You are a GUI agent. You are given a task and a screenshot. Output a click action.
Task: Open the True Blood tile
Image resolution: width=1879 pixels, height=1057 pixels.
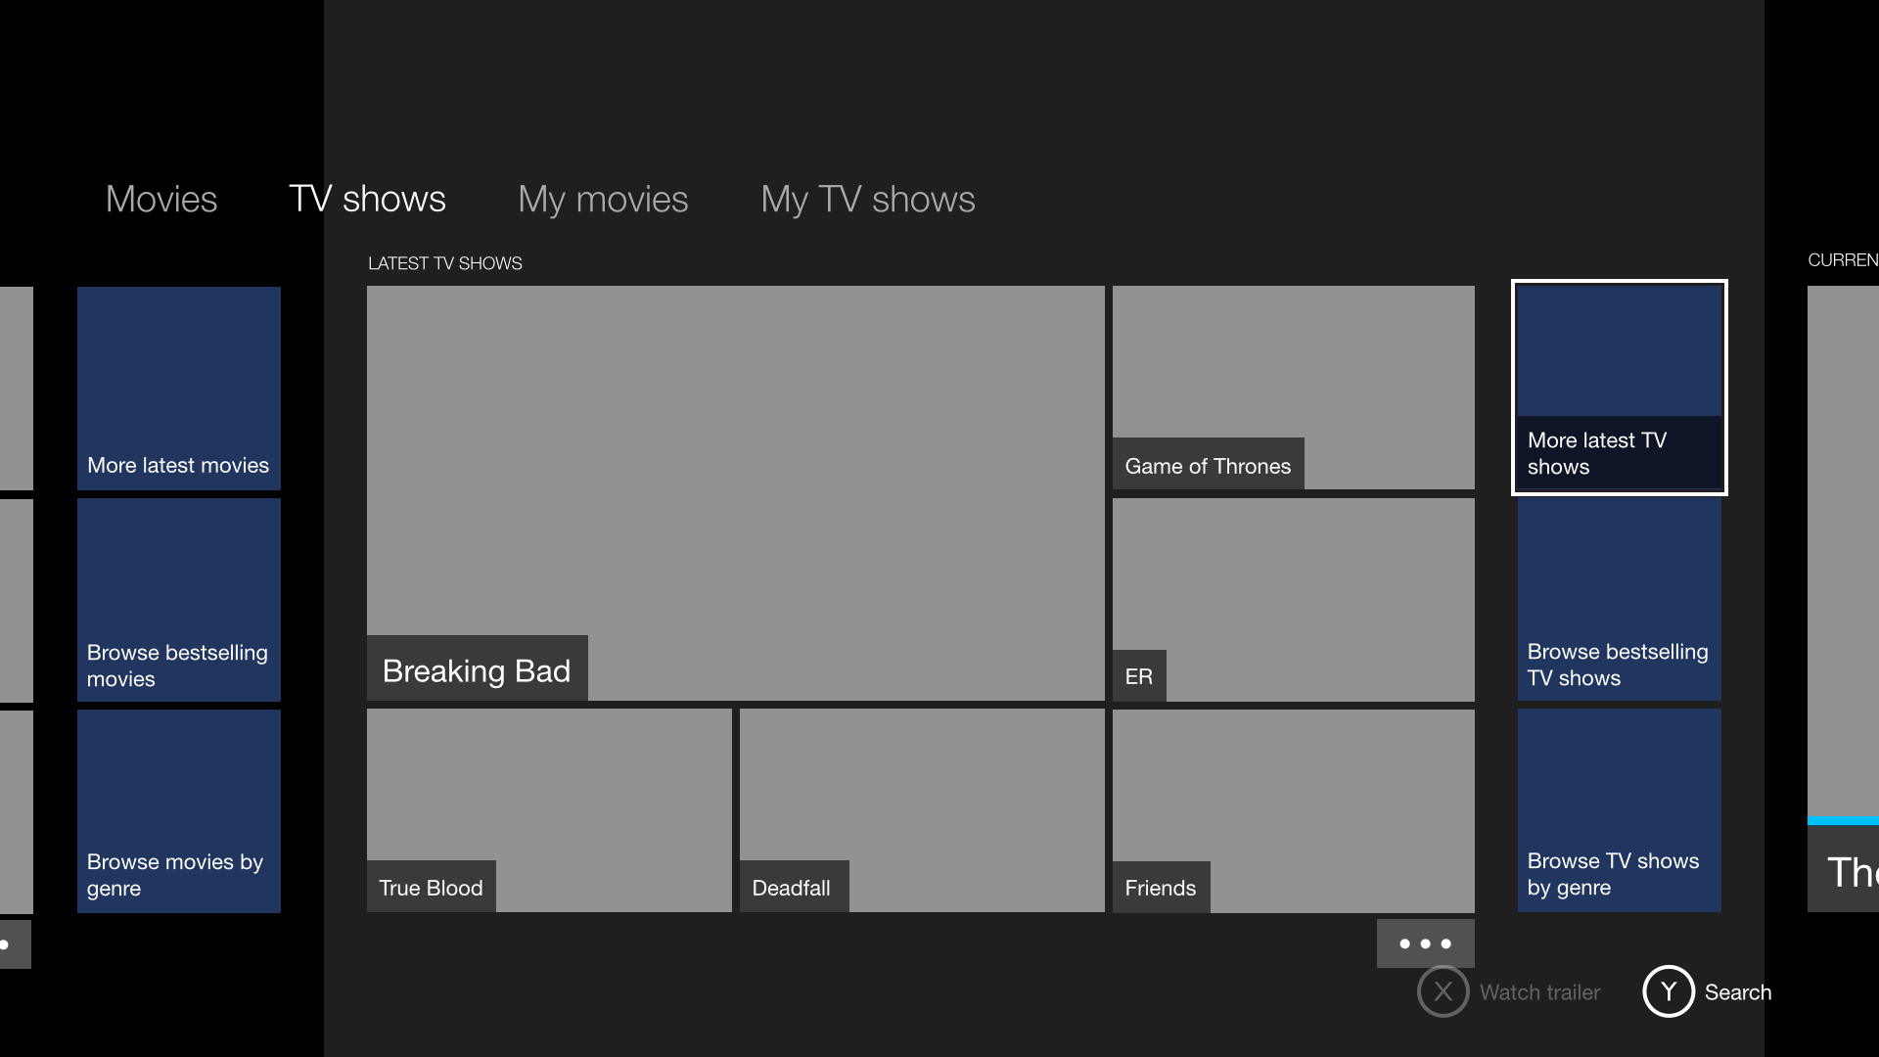click(x=549, y=810)
